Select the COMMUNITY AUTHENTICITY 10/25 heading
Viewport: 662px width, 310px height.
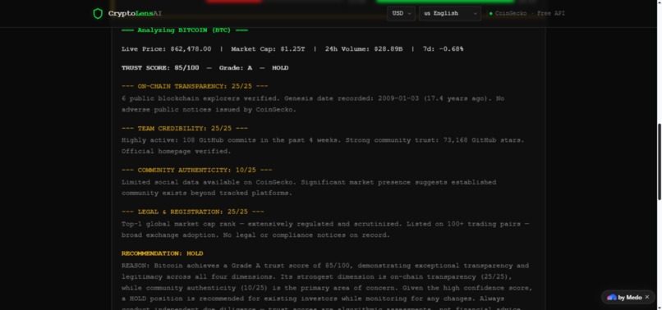click(197, 170)
